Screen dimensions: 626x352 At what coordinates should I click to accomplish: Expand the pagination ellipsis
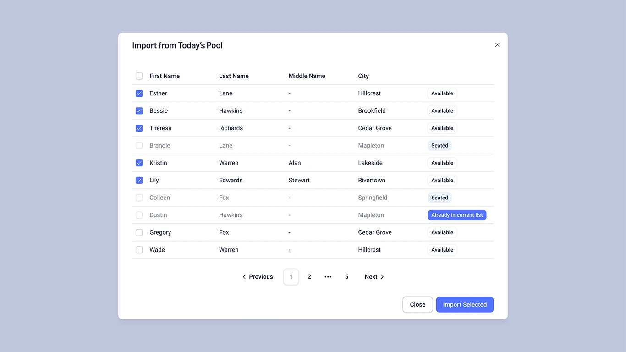tap(328, 277)
